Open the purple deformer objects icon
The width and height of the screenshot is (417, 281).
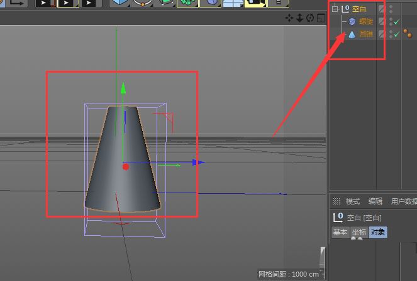pos(210,3)
